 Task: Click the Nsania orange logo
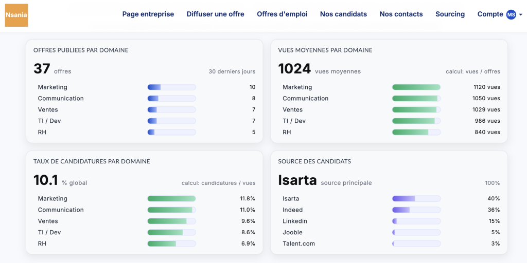[x=16, y=15]
